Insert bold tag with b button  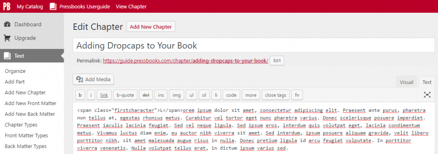click(80, 95)
